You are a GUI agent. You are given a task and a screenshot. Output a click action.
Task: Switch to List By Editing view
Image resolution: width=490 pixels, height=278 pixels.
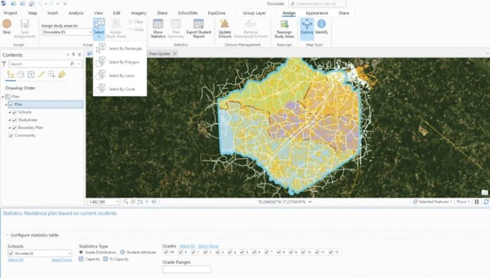(x=41, y=75)
